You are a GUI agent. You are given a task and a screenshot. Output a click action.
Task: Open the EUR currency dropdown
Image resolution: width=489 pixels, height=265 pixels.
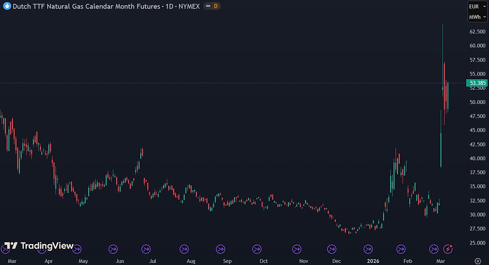pyautogui.click(x=477, y=6)
